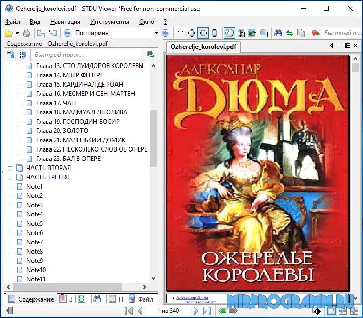Open the Файл menu

click(x=12, y=22)
